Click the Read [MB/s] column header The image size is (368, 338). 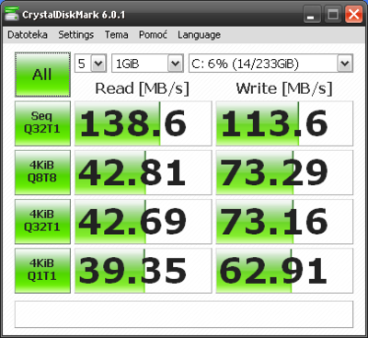point(142,88)
